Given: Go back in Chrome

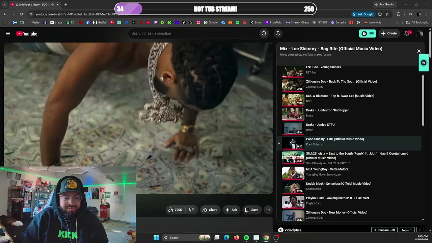Looking at the screenshot, I should click(5, 14).
